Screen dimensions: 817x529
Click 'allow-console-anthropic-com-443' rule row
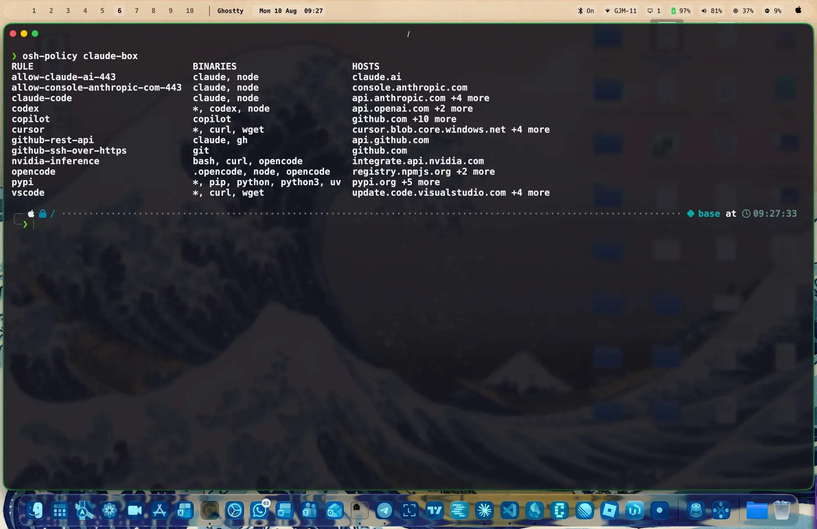click(x=96, y=87)
